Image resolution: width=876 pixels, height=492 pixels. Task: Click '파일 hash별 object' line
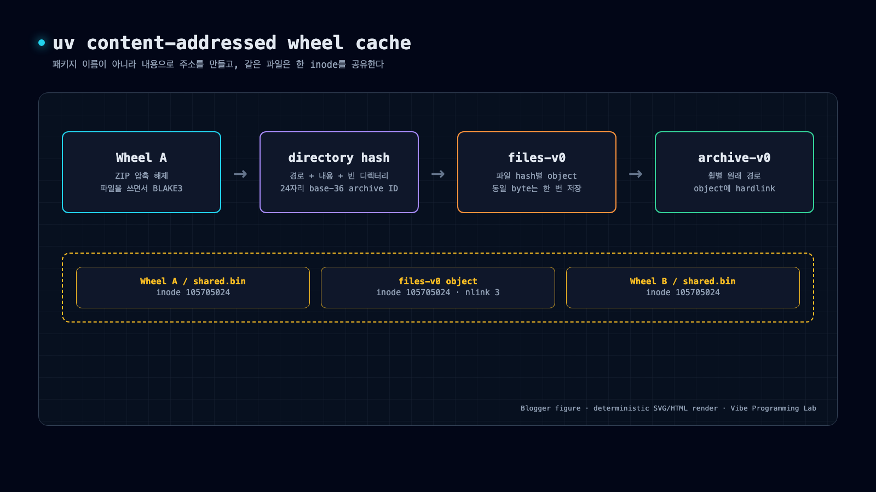tap(537, 175)
